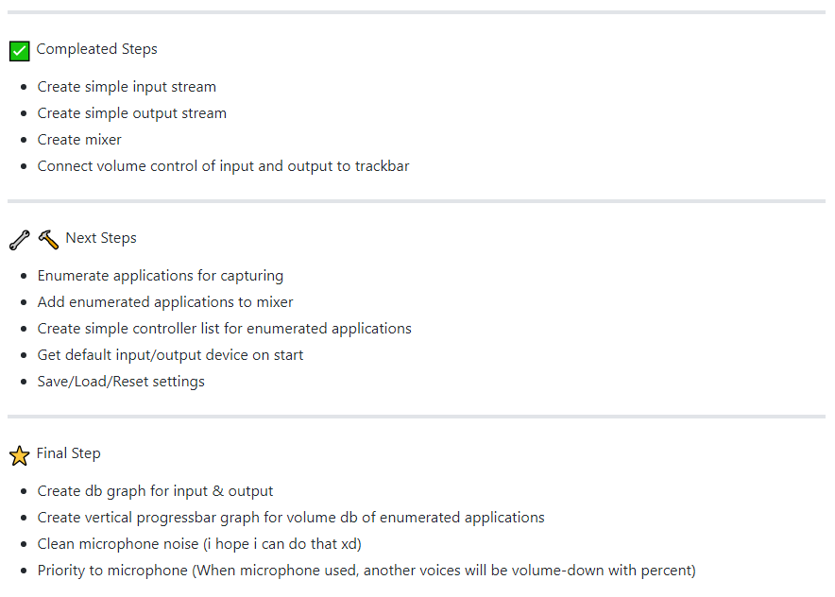Click 'Create simple controller list' item
The height and width of the screenshot is (597, 835).
click(x=224, y=329)
